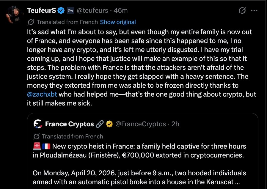The width and height of the screenshot is (267, 189).
Task: Open the three-dot More options menu
Action: tap(254, 11)
